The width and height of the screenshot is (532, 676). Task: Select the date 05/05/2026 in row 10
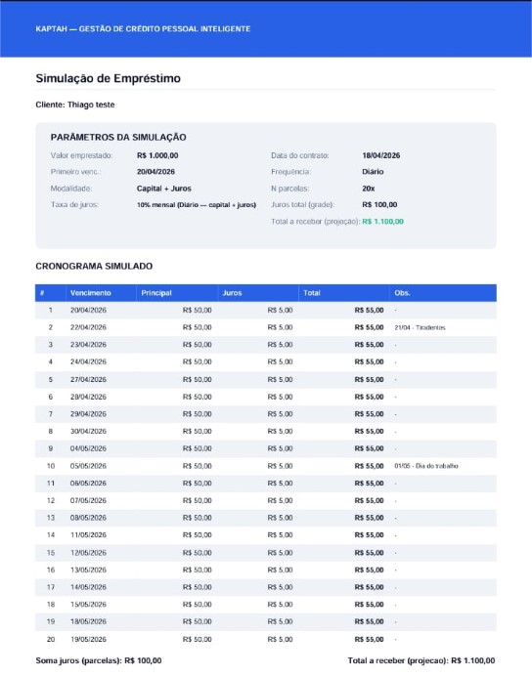pyautogui.click(x=88, y=466)
